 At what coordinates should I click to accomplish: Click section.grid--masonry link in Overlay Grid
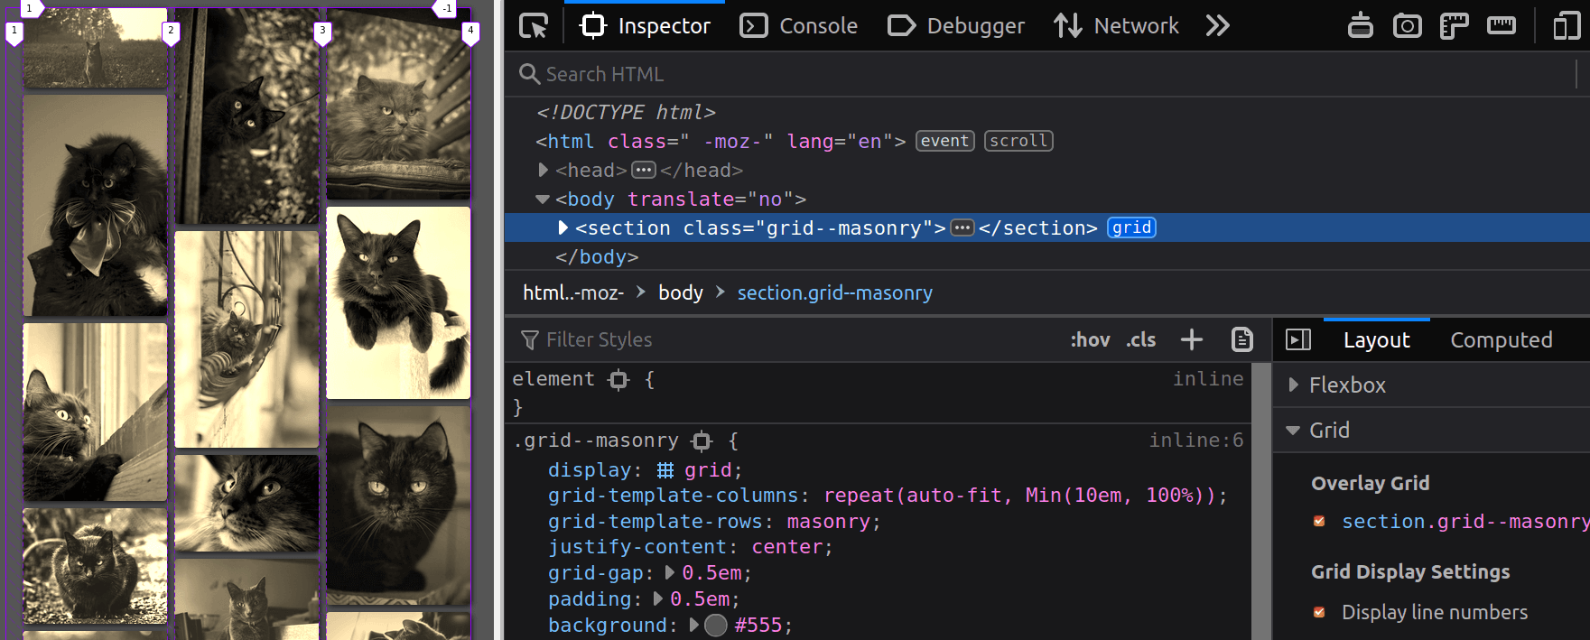coord(1464,521)
